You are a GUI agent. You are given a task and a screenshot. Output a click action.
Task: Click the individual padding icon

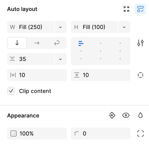[140, 75]
